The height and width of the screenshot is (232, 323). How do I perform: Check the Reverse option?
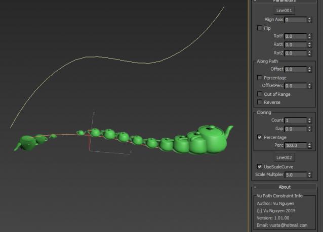click(260, 102)
